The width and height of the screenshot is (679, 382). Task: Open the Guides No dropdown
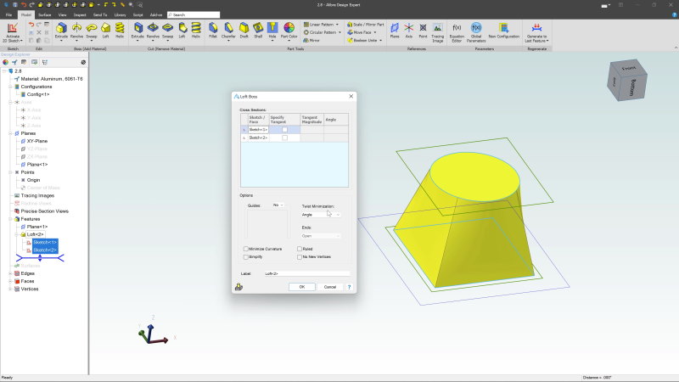click(278, 205)
